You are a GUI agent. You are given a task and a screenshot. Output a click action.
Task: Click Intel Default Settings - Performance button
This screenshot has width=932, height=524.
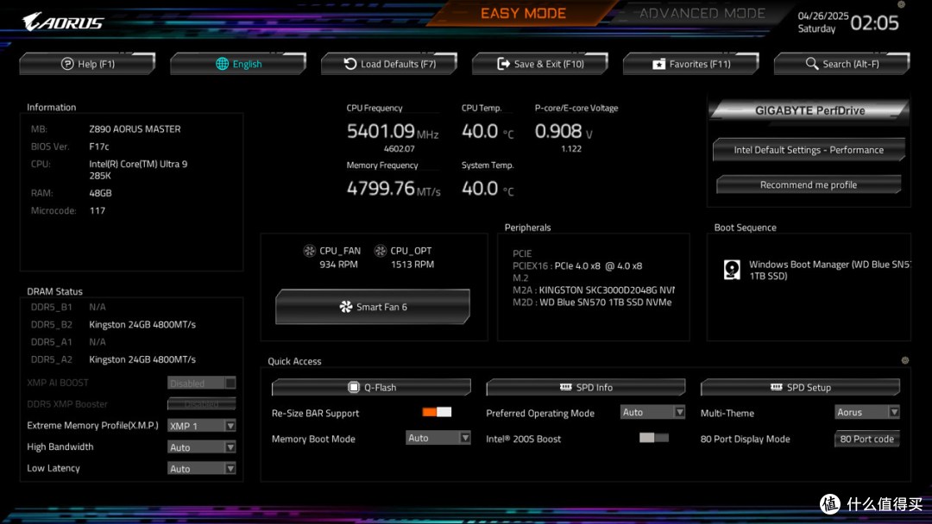coord(809,150)
